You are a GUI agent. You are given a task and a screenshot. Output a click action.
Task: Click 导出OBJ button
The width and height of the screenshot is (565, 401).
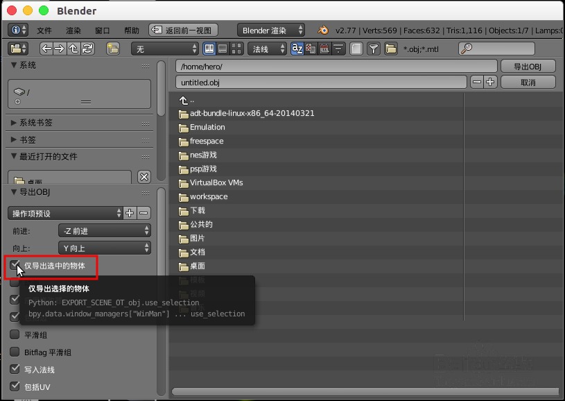528,67
